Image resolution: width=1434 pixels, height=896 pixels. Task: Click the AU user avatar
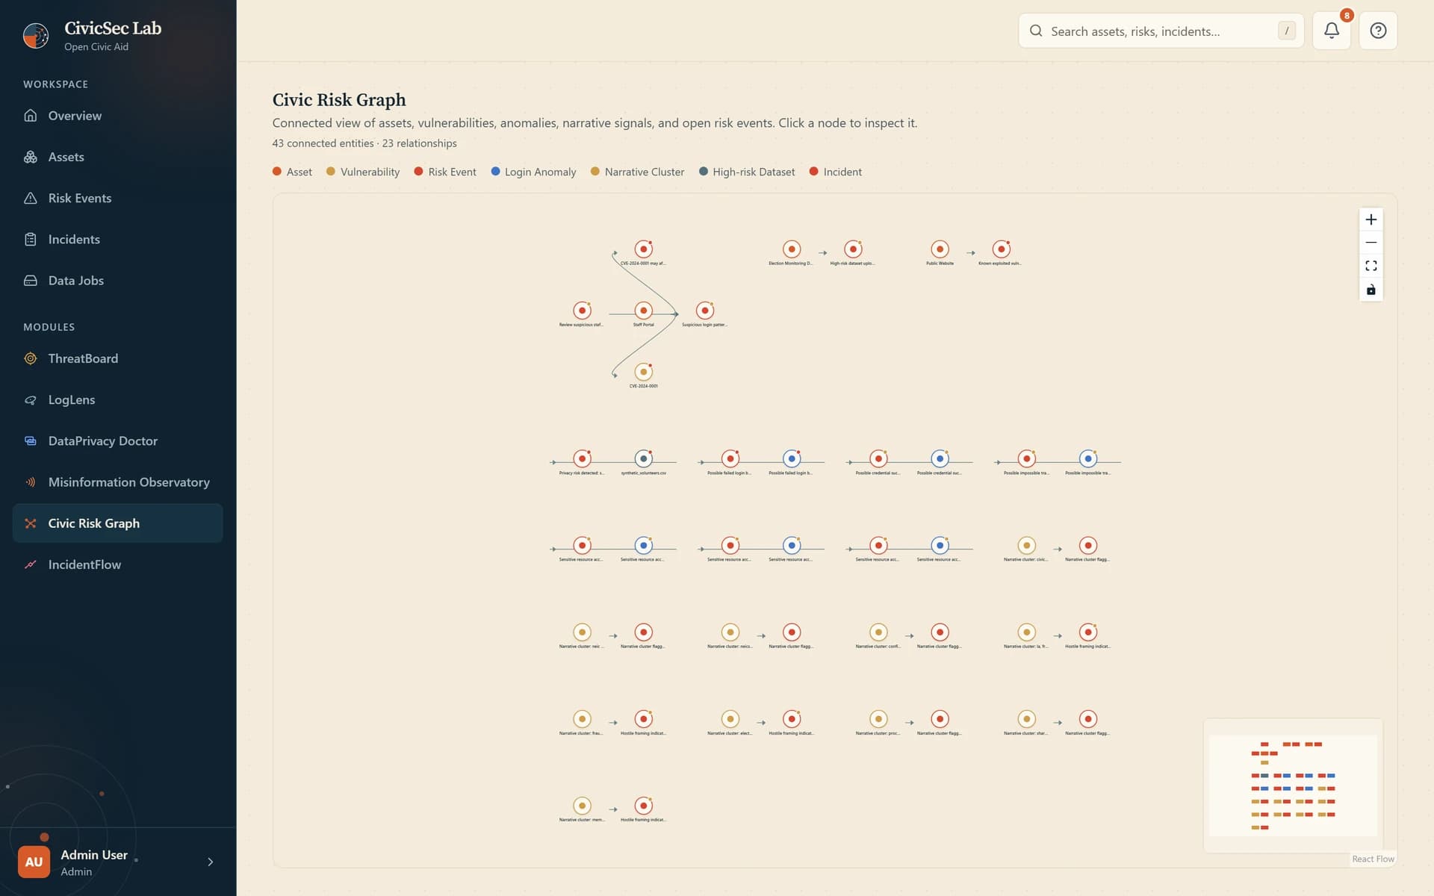click(x=34, y=862)
